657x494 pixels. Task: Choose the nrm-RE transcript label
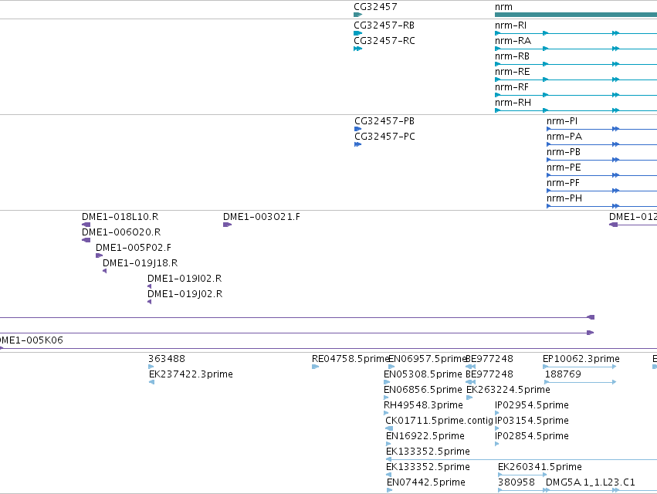(x=512, y=72)
